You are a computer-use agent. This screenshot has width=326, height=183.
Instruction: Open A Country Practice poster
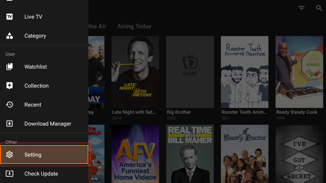click(245, 154)
